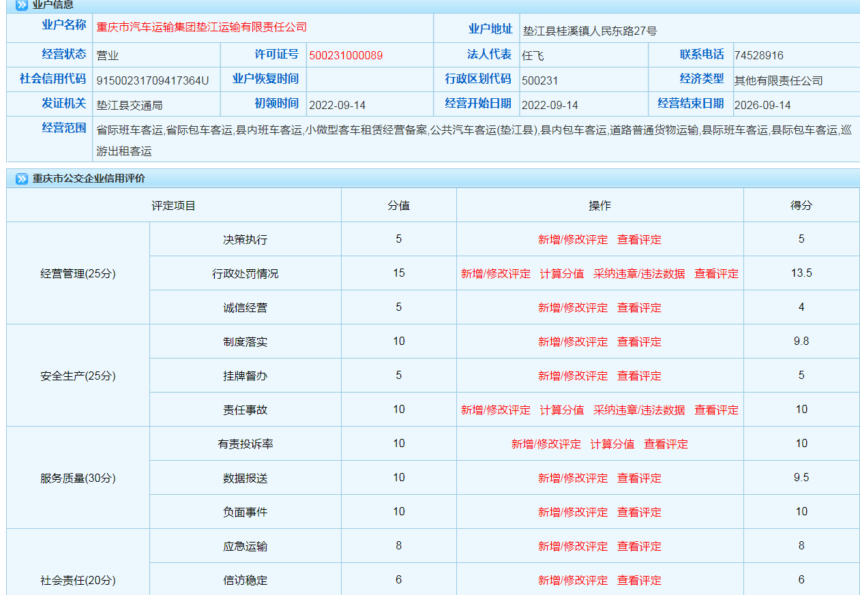Open the company name link 重庆市汽车运输集团垫江运输有限责任公司
The image size is (860, 595).
point(202,27)
